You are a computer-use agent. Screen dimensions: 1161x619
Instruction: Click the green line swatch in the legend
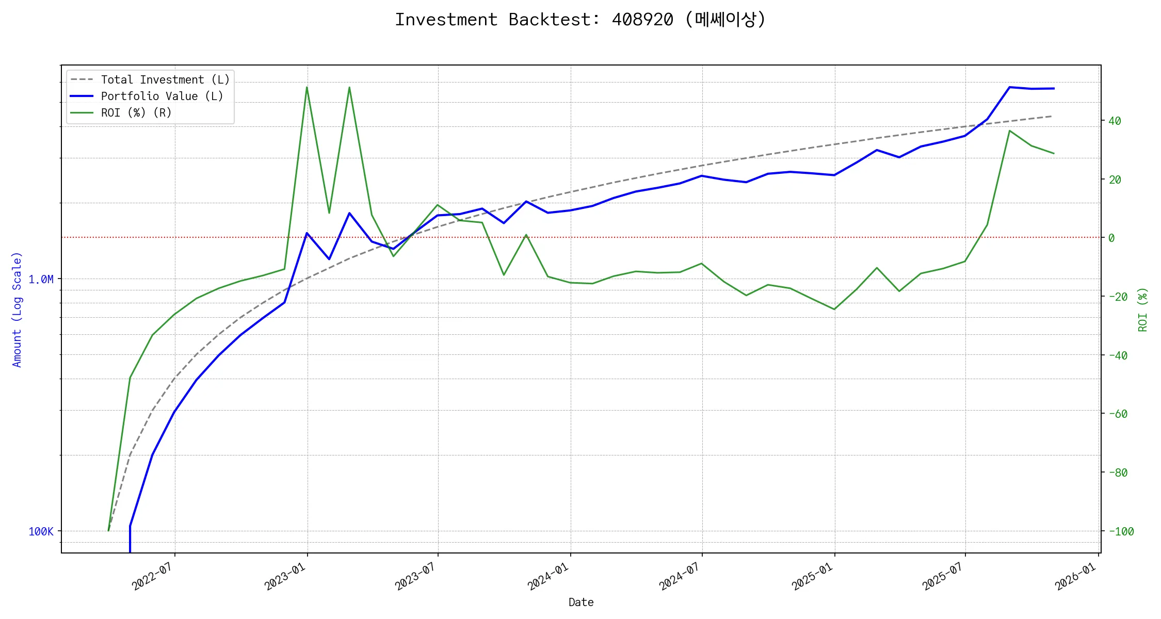click(82, 113)
